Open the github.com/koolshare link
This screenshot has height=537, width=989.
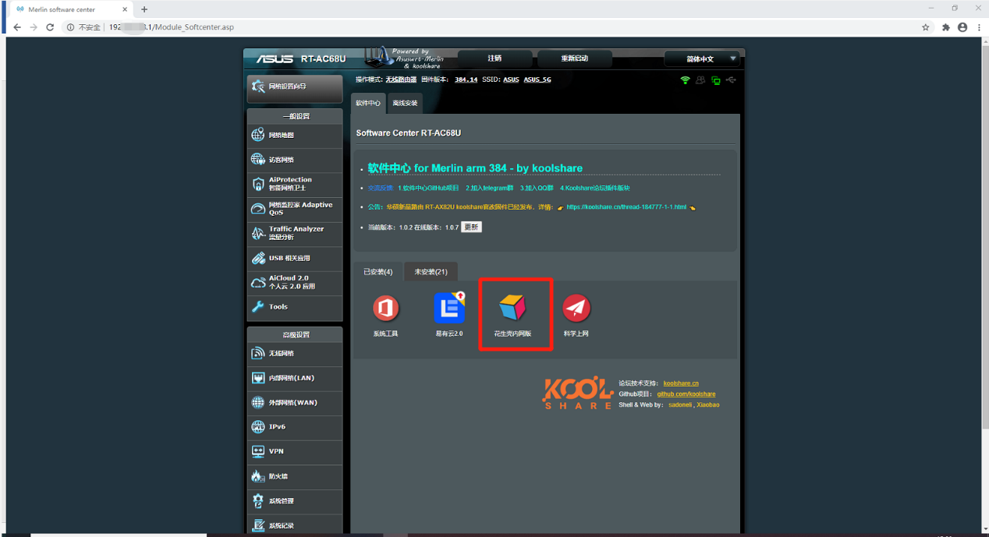pyautogui.click(x=686, y=394)
